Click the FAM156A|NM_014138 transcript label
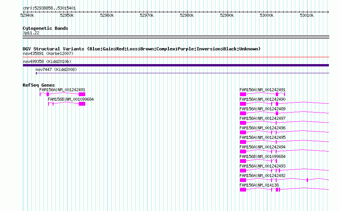 (x=259, y=185)
